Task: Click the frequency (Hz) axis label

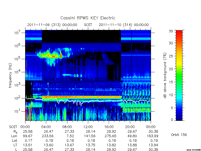Action: click(10, 75)
